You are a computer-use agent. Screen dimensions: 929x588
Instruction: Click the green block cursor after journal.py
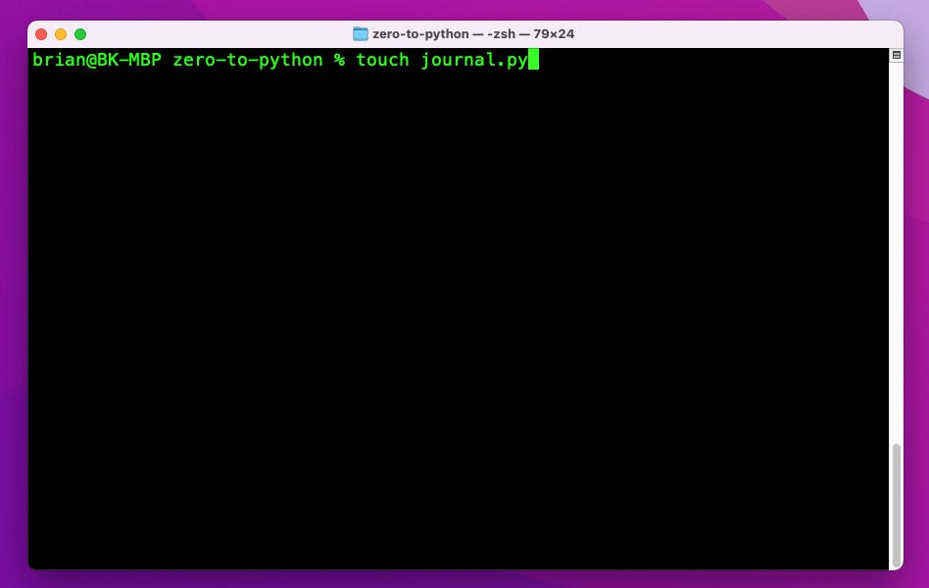coord(533,60)
